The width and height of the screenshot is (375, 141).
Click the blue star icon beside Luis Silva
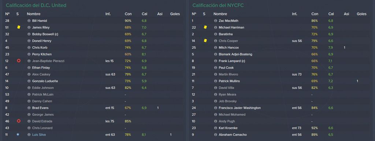tap(18, 134)
